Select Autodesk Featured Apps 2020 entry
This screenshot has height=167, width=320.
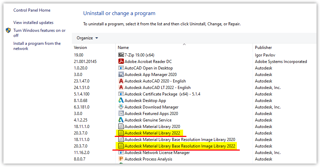pyautogui.click(x=151, y=114)
